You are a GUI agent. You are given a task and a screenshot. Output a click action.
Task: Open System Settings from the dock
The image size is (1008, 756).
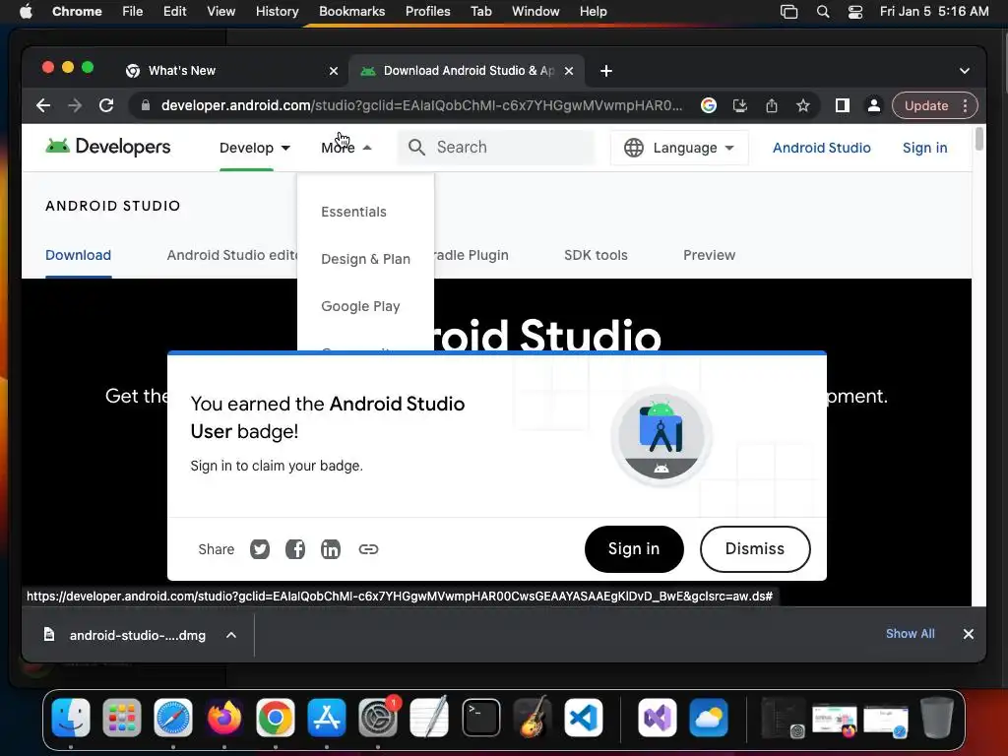tap(378, 718)
